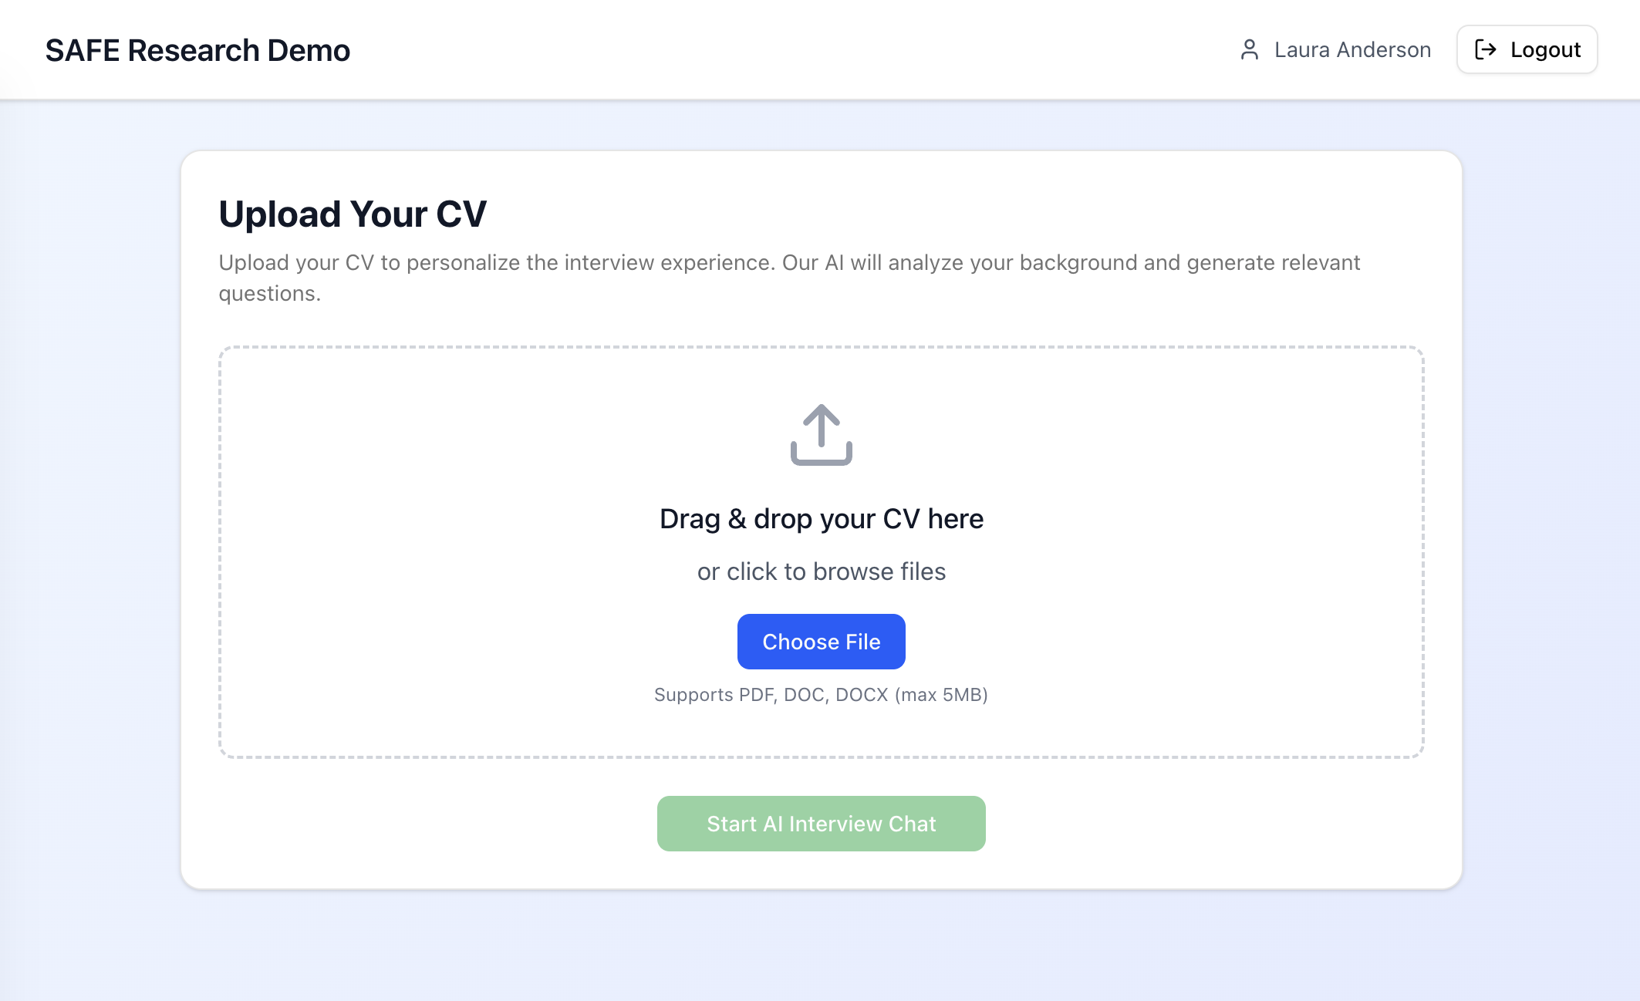Click the SAFE Research Demo title
This screenshot has height=1001, width=1640.
tap(197, 49)
